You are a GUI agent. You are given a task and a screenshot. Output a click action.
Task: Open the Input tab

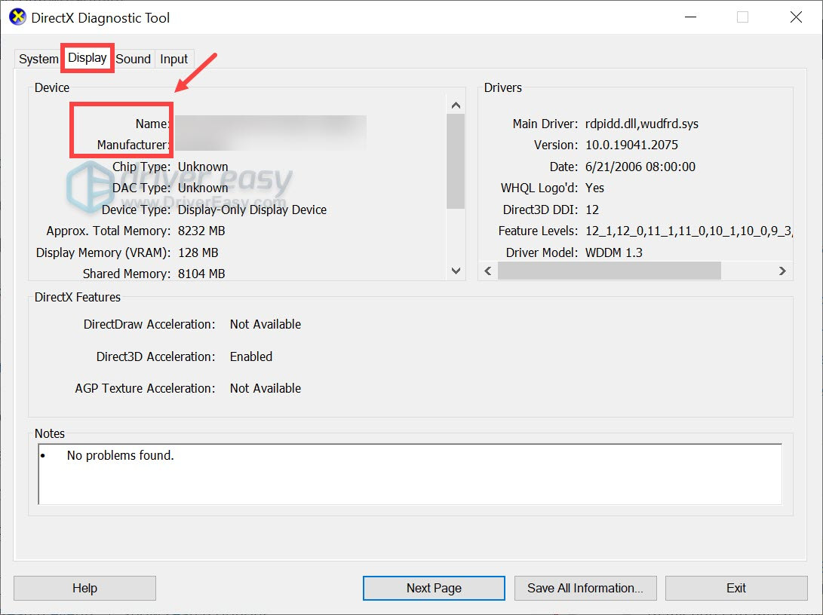click(174, 59)
